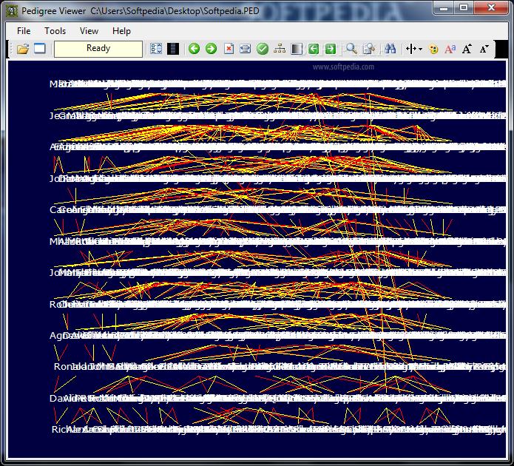Click the green checkmark icon

click(263, 49)
